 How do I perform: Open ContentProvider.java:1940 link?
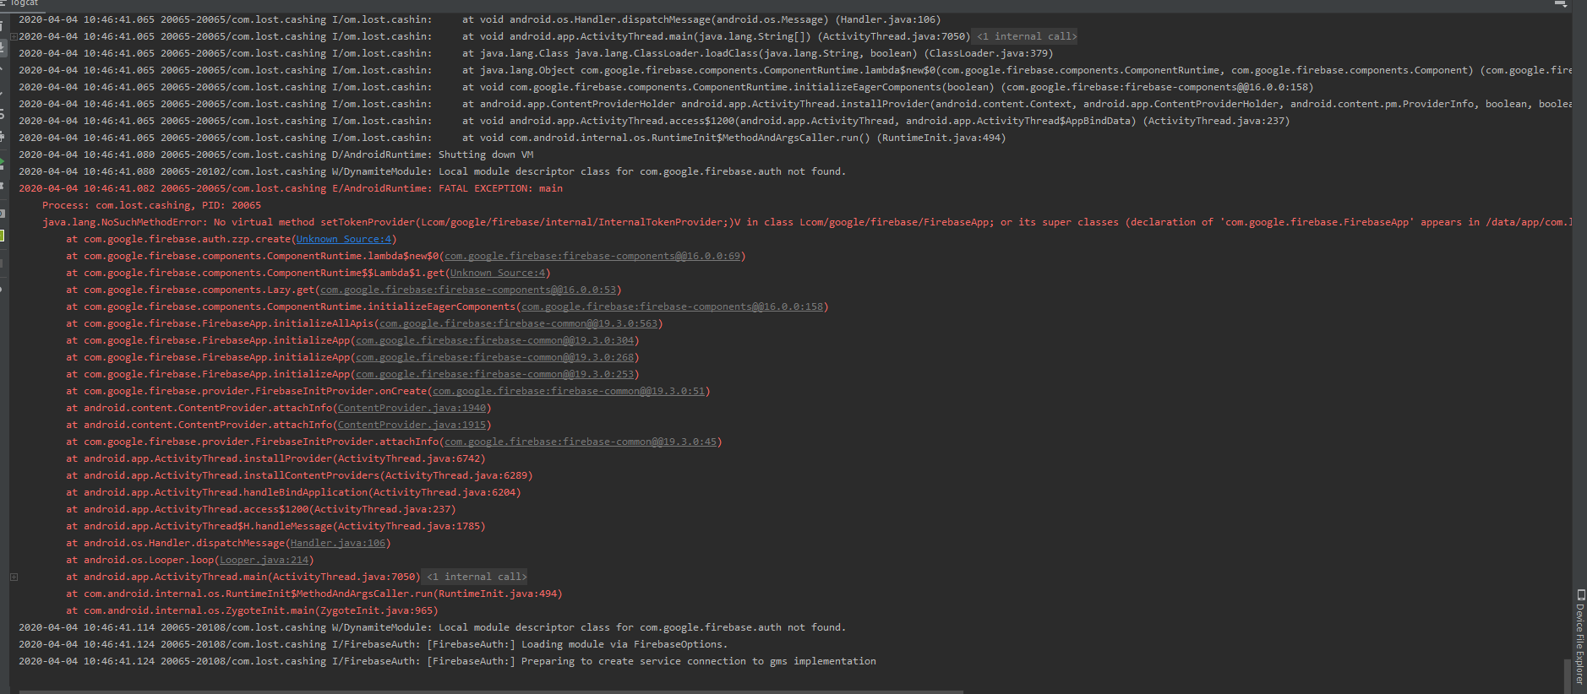click(412, 408)
